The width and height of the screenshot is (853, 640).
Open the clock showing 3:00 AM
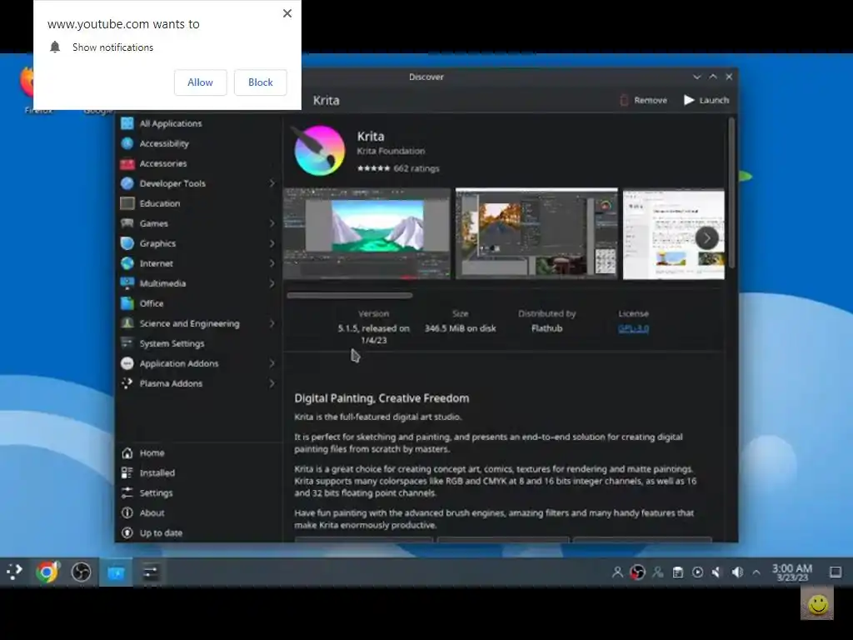click(x=792, y=572)
